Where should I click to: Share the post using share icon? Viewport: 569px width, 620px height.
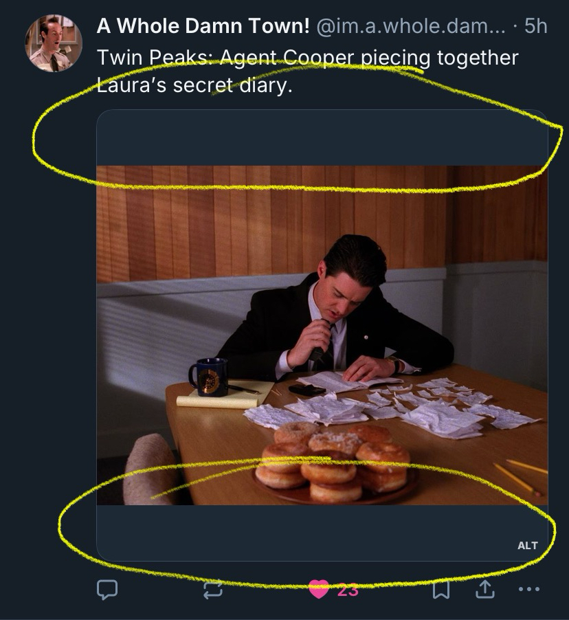tap(484, 589)
